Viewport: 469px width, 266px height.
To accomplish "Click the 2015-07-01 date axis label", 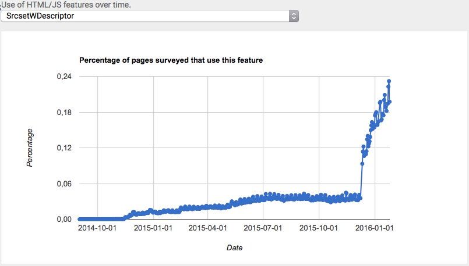I will click(x=263, y=228).
